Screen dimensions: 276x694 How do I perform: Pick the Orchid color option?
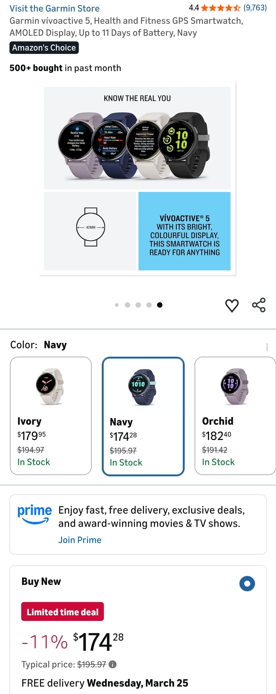tap(235, 416)
